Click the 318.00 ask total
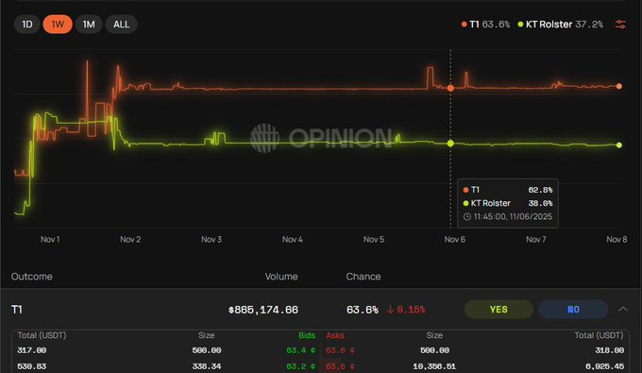 pyautogui.click(x=609, y=350)
